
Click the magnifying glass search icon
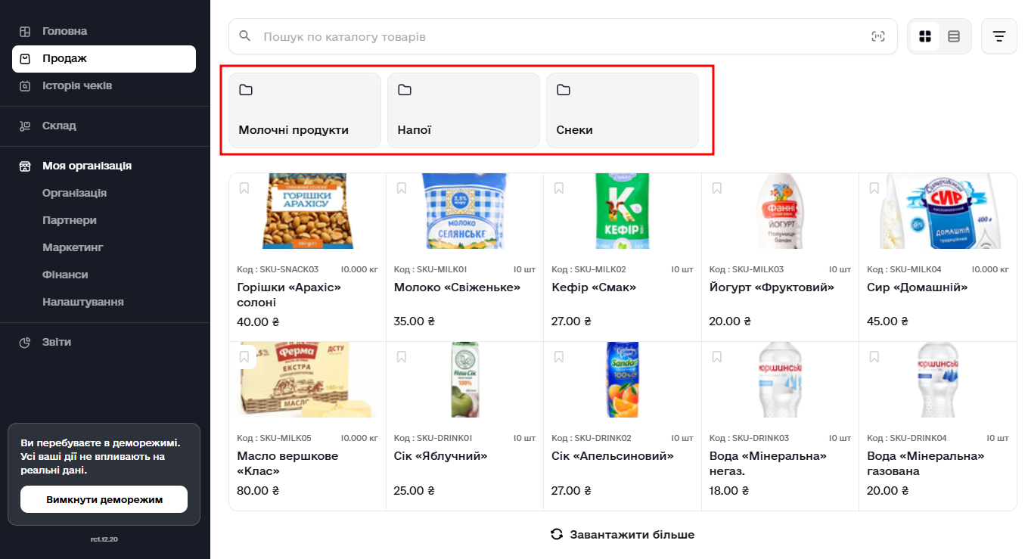[x=244, y=36]
